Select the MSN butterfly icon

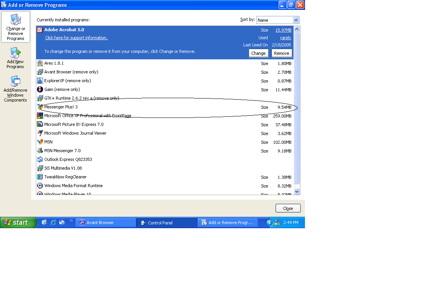[x=40, y=142]
